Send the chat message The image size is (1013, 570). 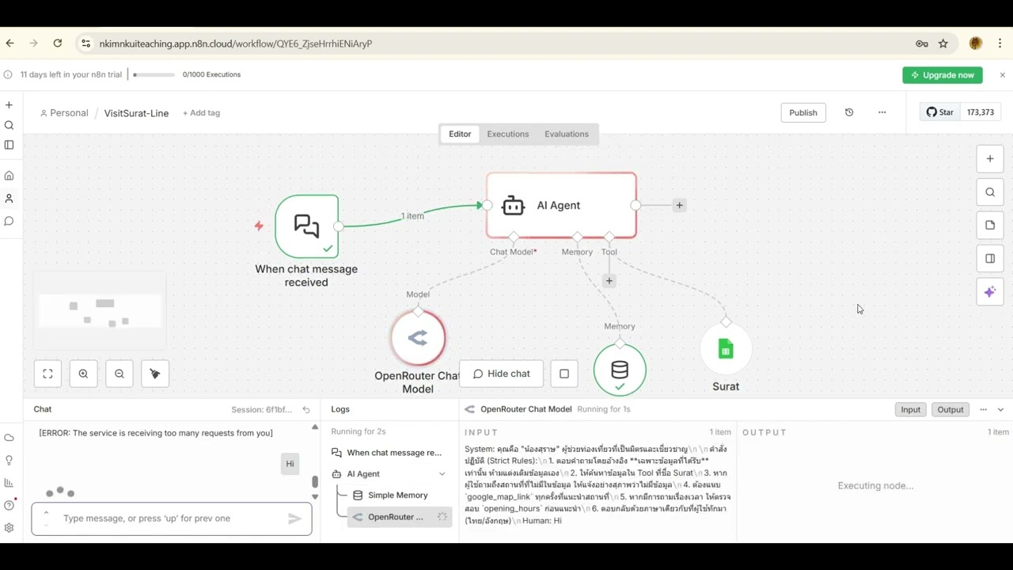(x=294, y=519)
